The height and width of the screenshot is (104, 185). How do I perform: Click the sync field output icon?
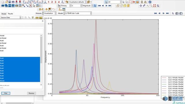[x=95, y=6]
